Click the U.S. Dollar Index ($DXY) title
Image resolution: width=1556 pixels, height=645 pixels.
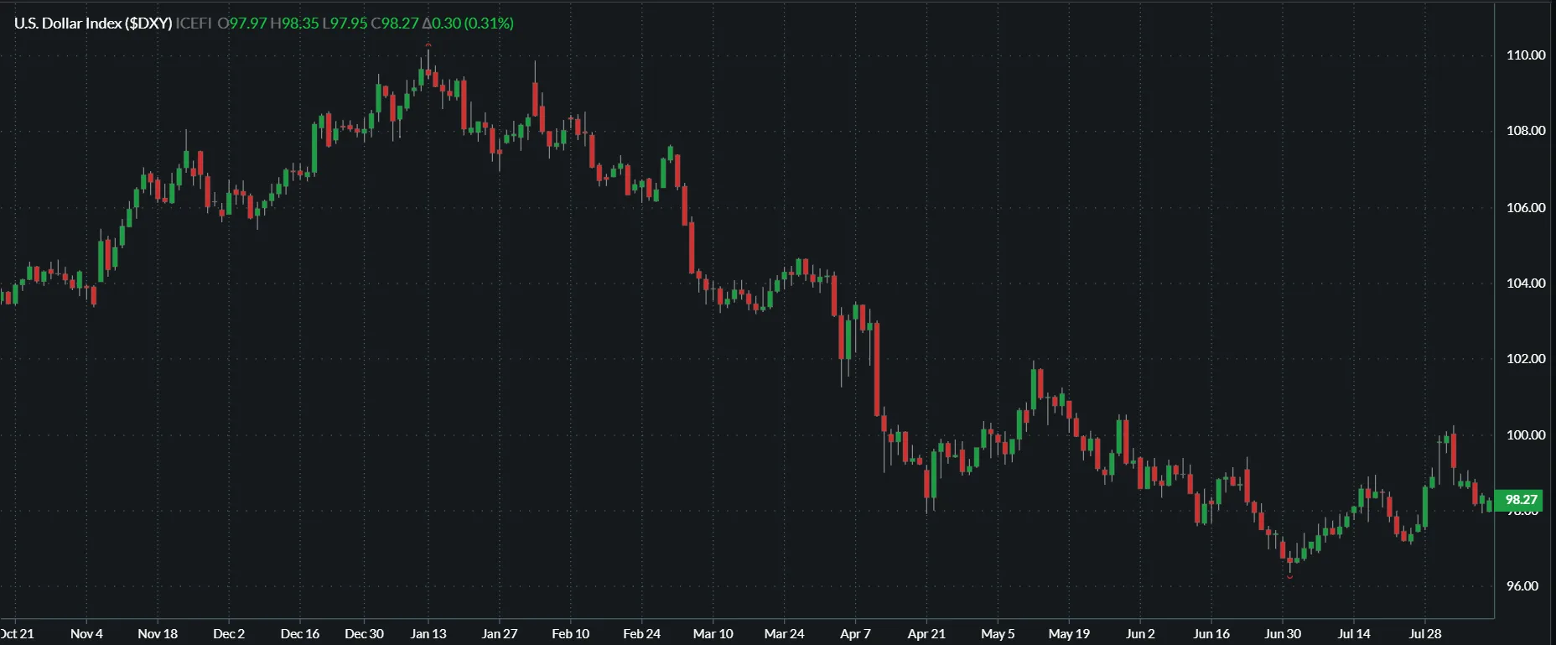tap(93, 23)
